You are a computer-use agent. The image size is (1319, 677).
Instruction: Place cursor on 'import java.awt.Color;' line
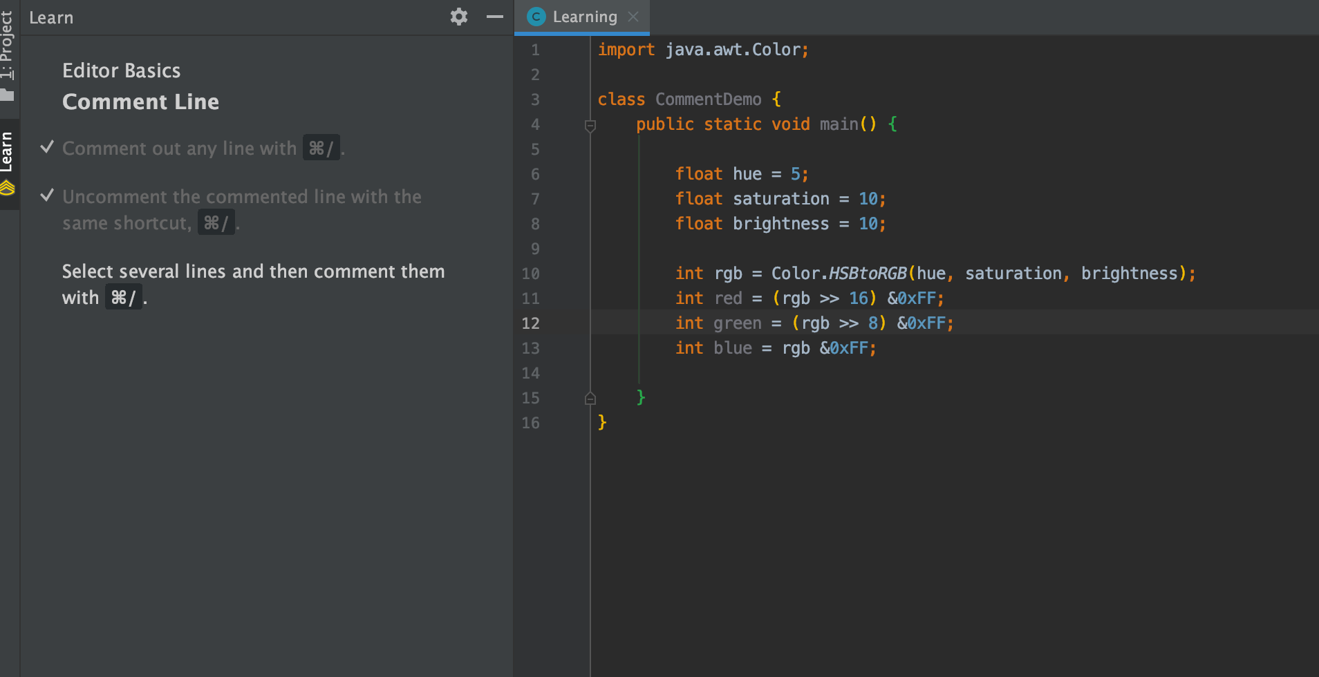point(703,50)
